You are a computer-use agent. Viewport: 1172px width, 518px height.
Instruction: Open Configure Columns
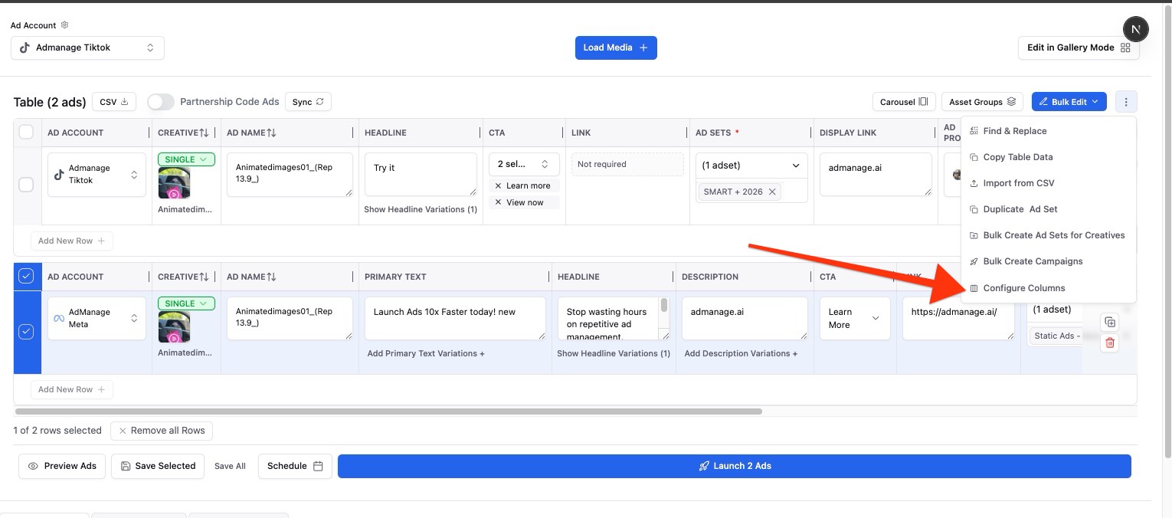click(x=1049, y=288)
